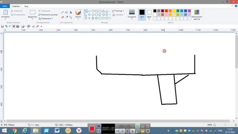
Task: Click Edit colors (Изменение цветов)
Action: (197, 15)
